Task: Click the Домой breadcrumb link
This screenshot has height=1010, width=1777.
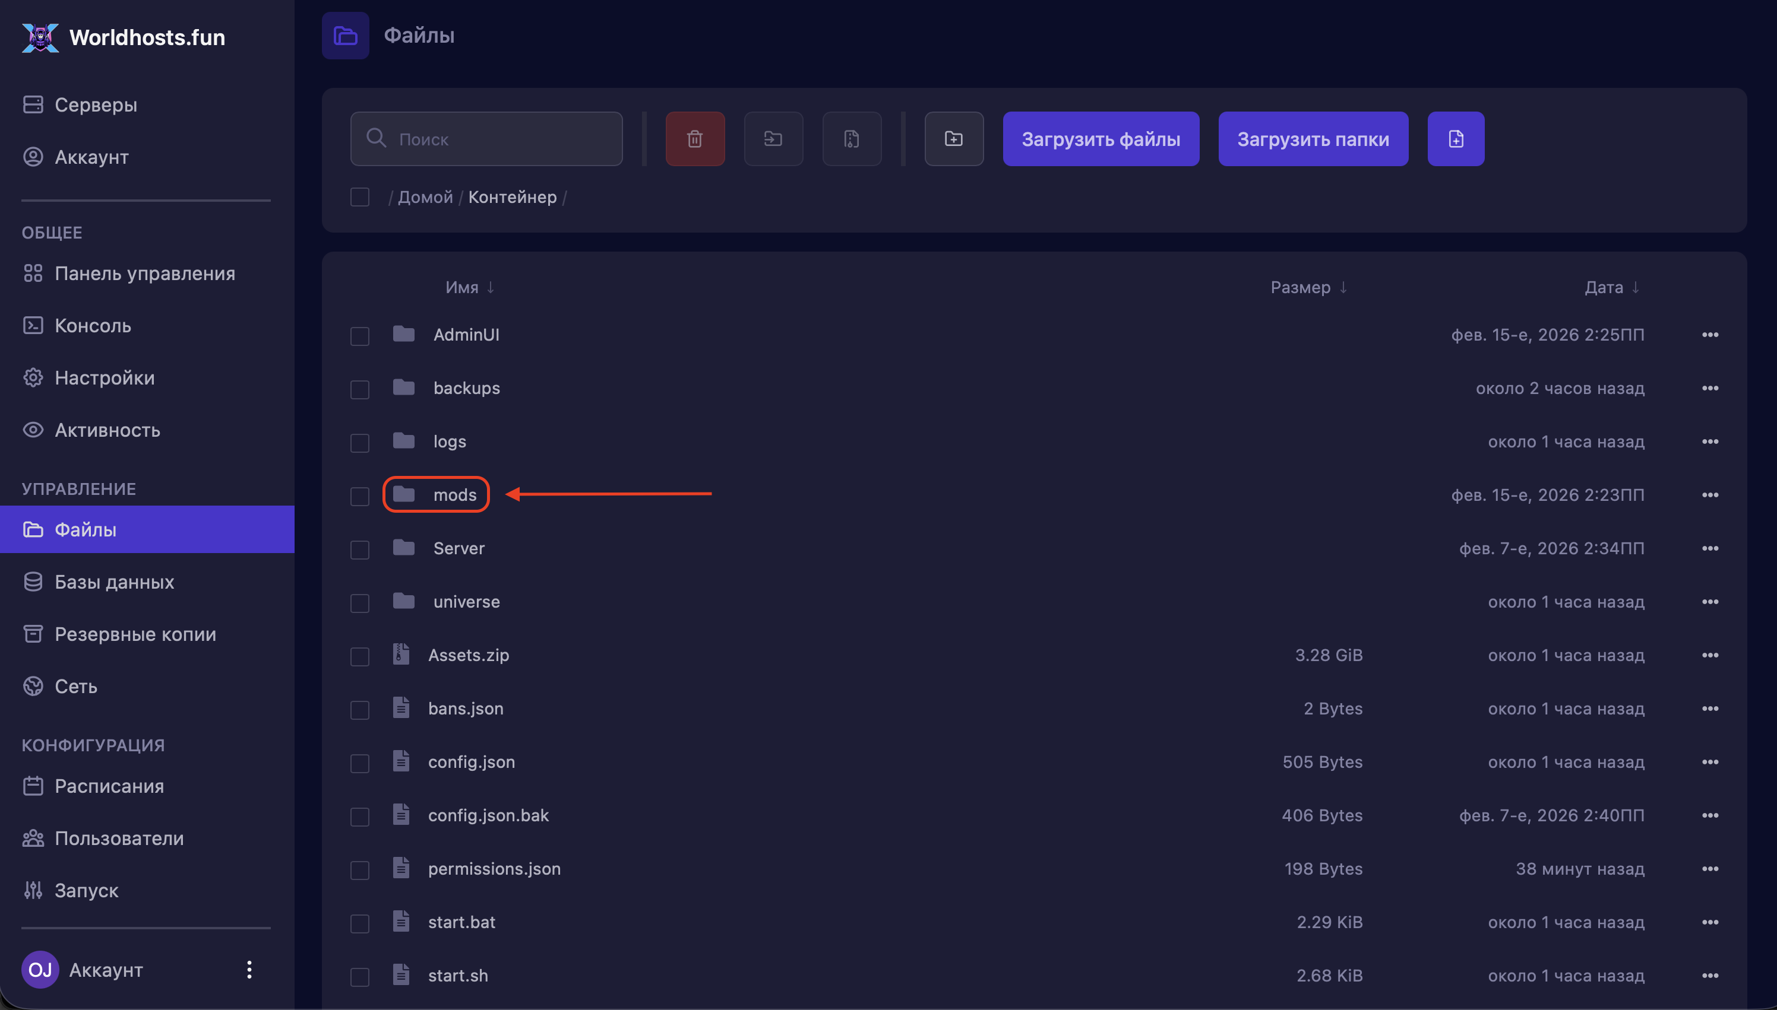Action: [425, 197]
